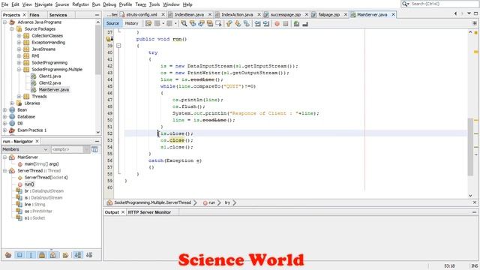
Task: Click override glyph beside run() line
Action: pyautogui.click(x=109, y=39)
